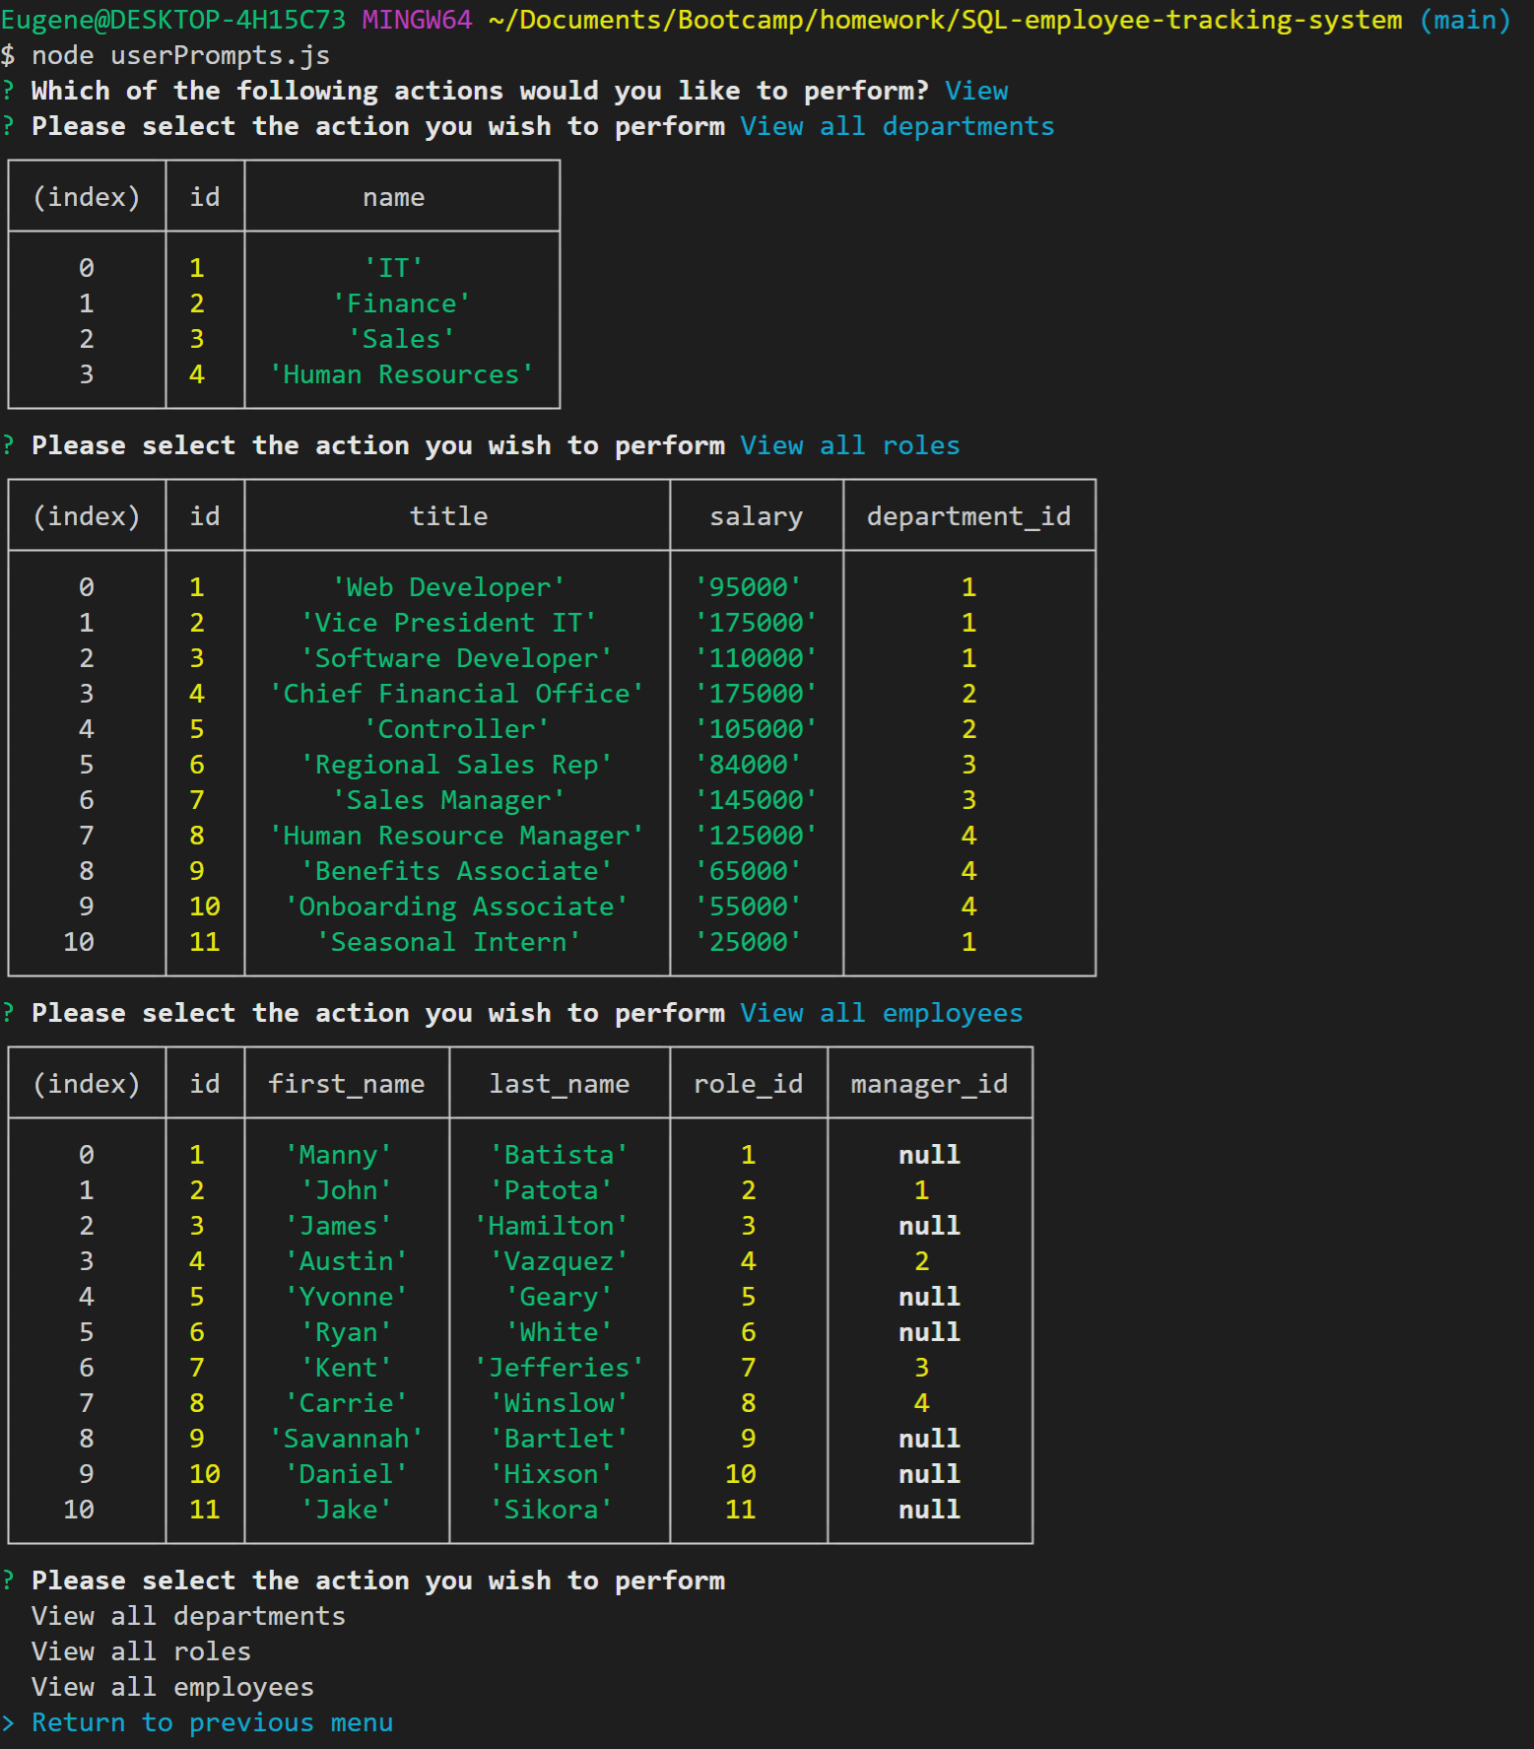Click the 'Sales Manager' role title
This screenshot has height=1749, width=1534.
(x=448, y=800)
